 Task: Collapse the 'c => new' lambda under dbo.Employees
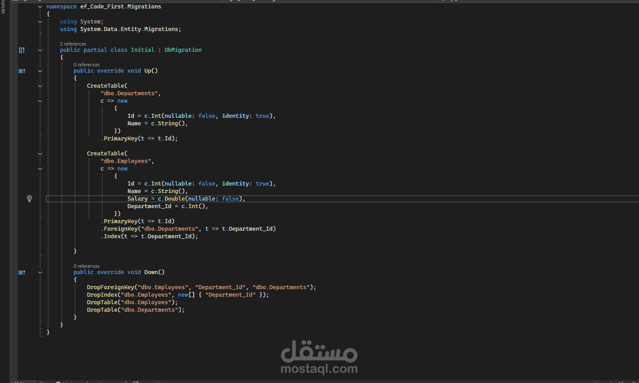(40, 169)
